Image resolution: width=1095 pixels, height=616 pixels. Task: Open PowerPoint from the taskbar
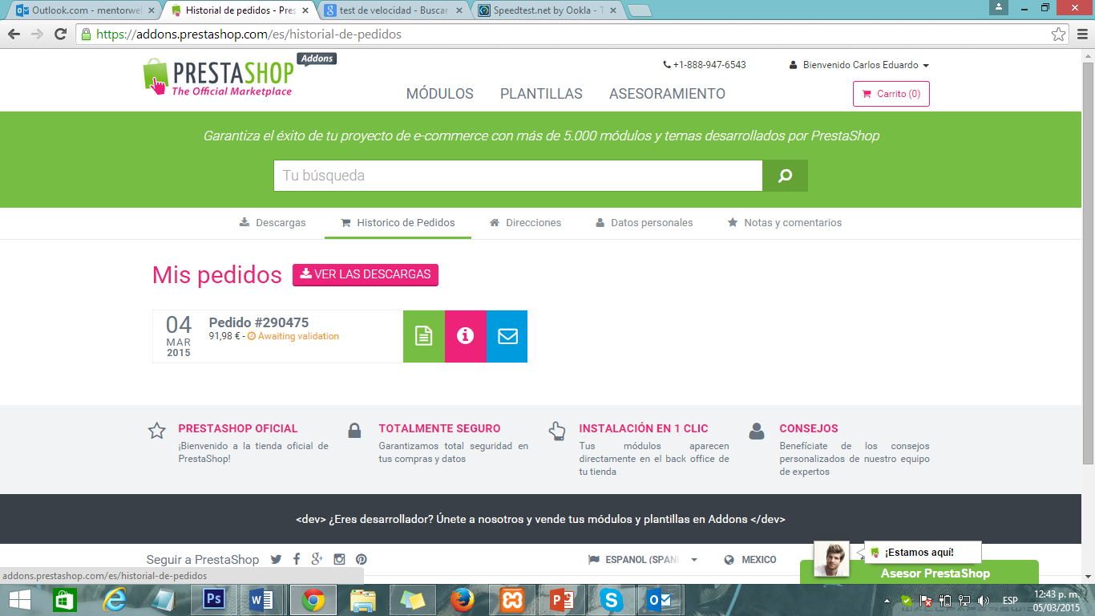click(561, 600)
